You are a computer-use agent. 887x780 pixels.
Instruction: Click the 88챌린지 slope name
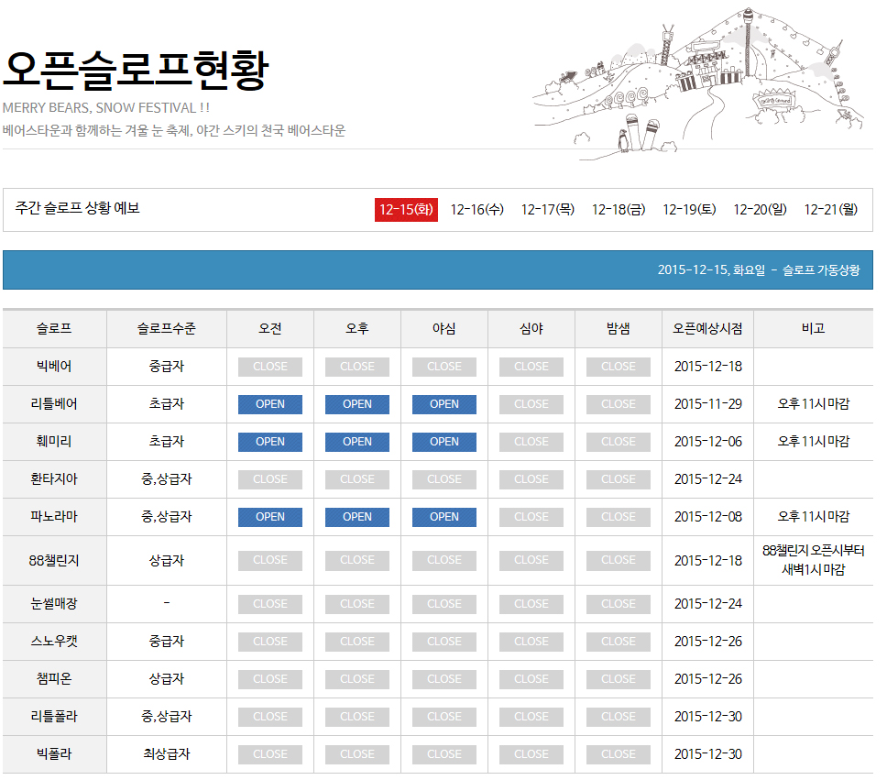click(54, 560)
